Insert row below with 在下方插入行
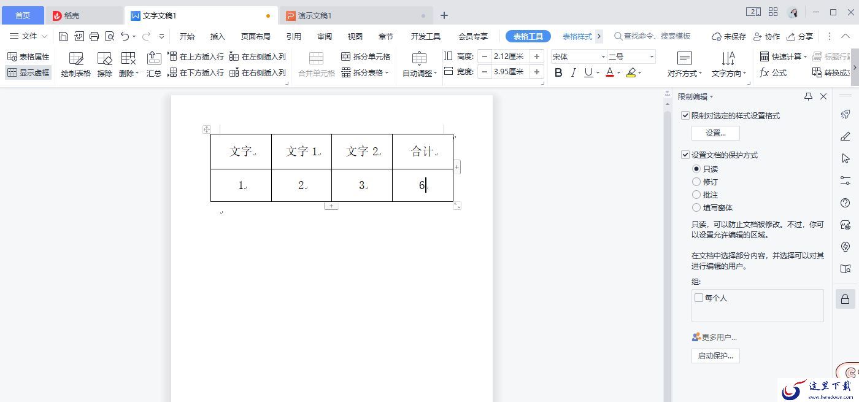This screenshot has width=859, height=402. pyautogui.click(x=196, y=72)
